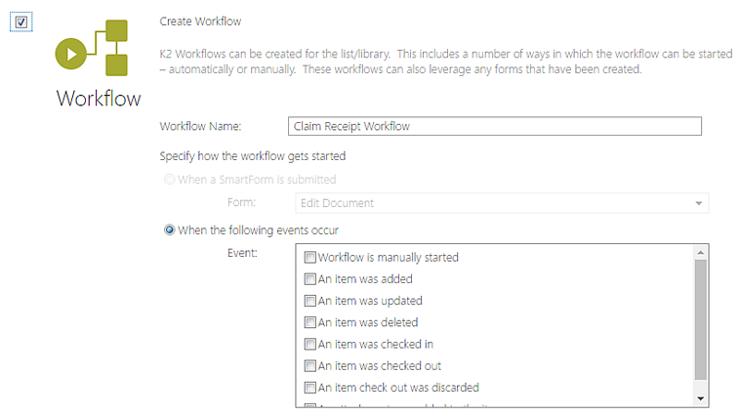Select 'When the following events occur' radio
The height and width of the screenshot is (416, 740).
tap(170, 229)
